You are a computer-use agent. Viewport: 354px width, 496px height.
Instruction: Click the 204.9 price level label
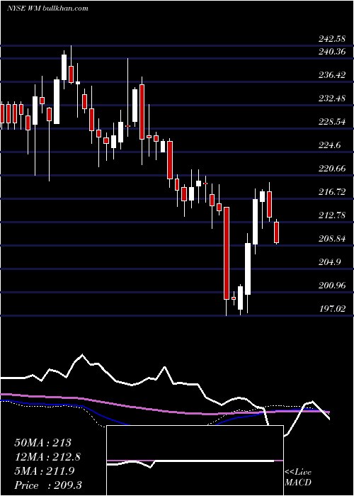point(330,262)
